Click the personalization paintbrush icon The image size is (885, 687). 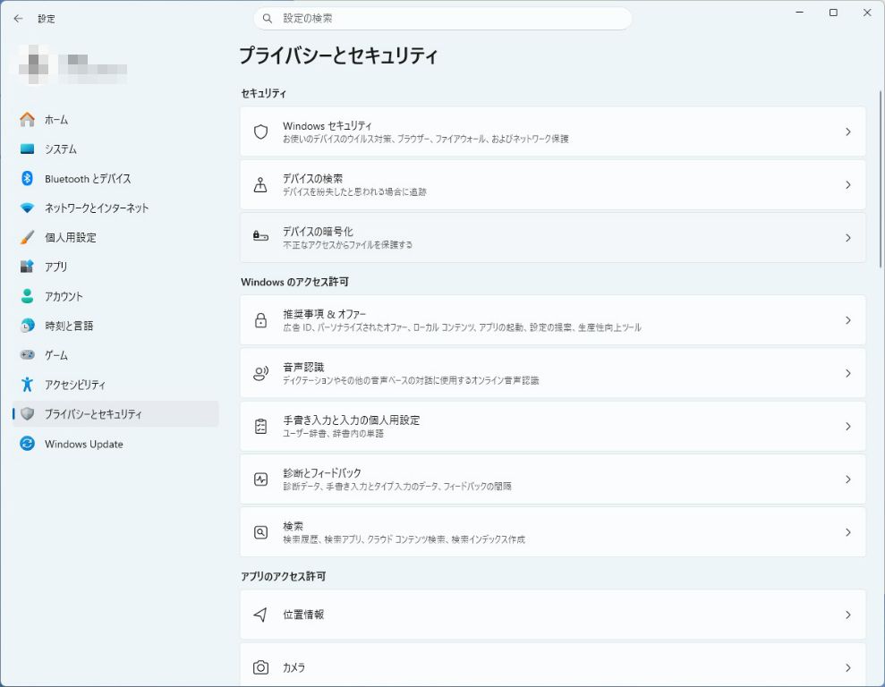tap(27, 237)
